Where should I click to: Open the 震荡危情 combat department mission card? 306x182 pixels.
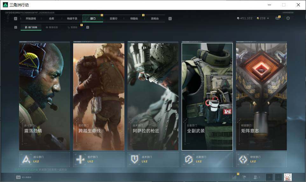pos(45,97)
